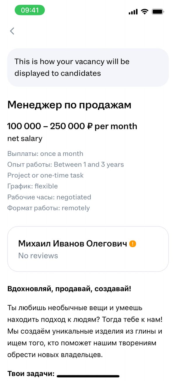Tap the back chevron arrow
Screen dimensions: 176x381
12,31
